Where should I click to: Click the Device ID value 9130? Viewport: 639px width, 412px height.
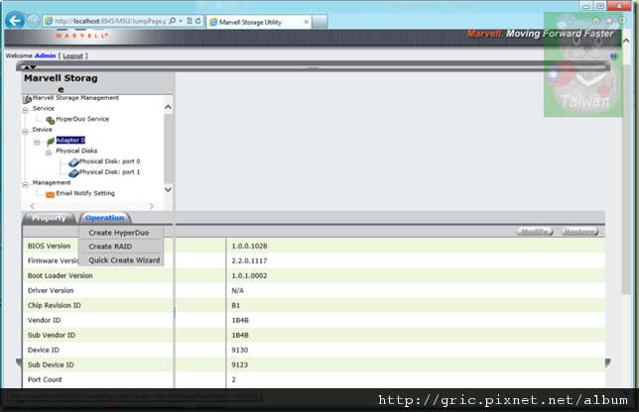(x=240, y=351)
